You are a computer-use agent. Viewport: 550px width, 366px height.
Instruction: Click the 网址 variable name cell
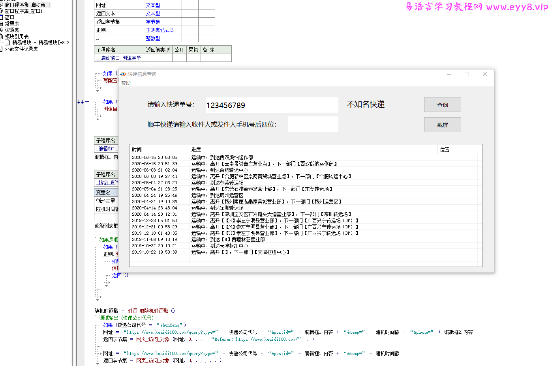[x=119, y=5]
